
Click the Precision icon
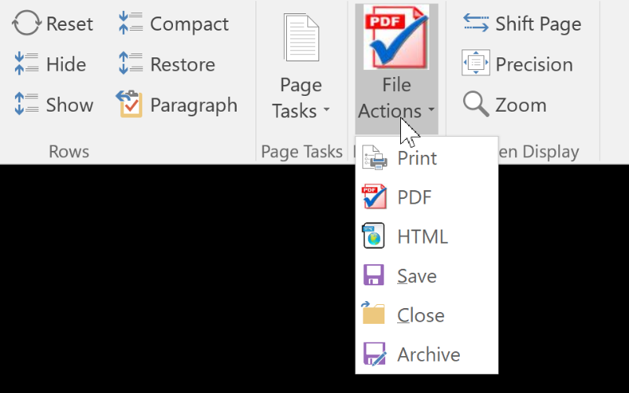point(476,64)
